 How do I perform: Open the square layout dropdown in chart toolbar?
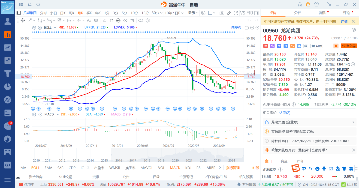click(x=211, y=13)
